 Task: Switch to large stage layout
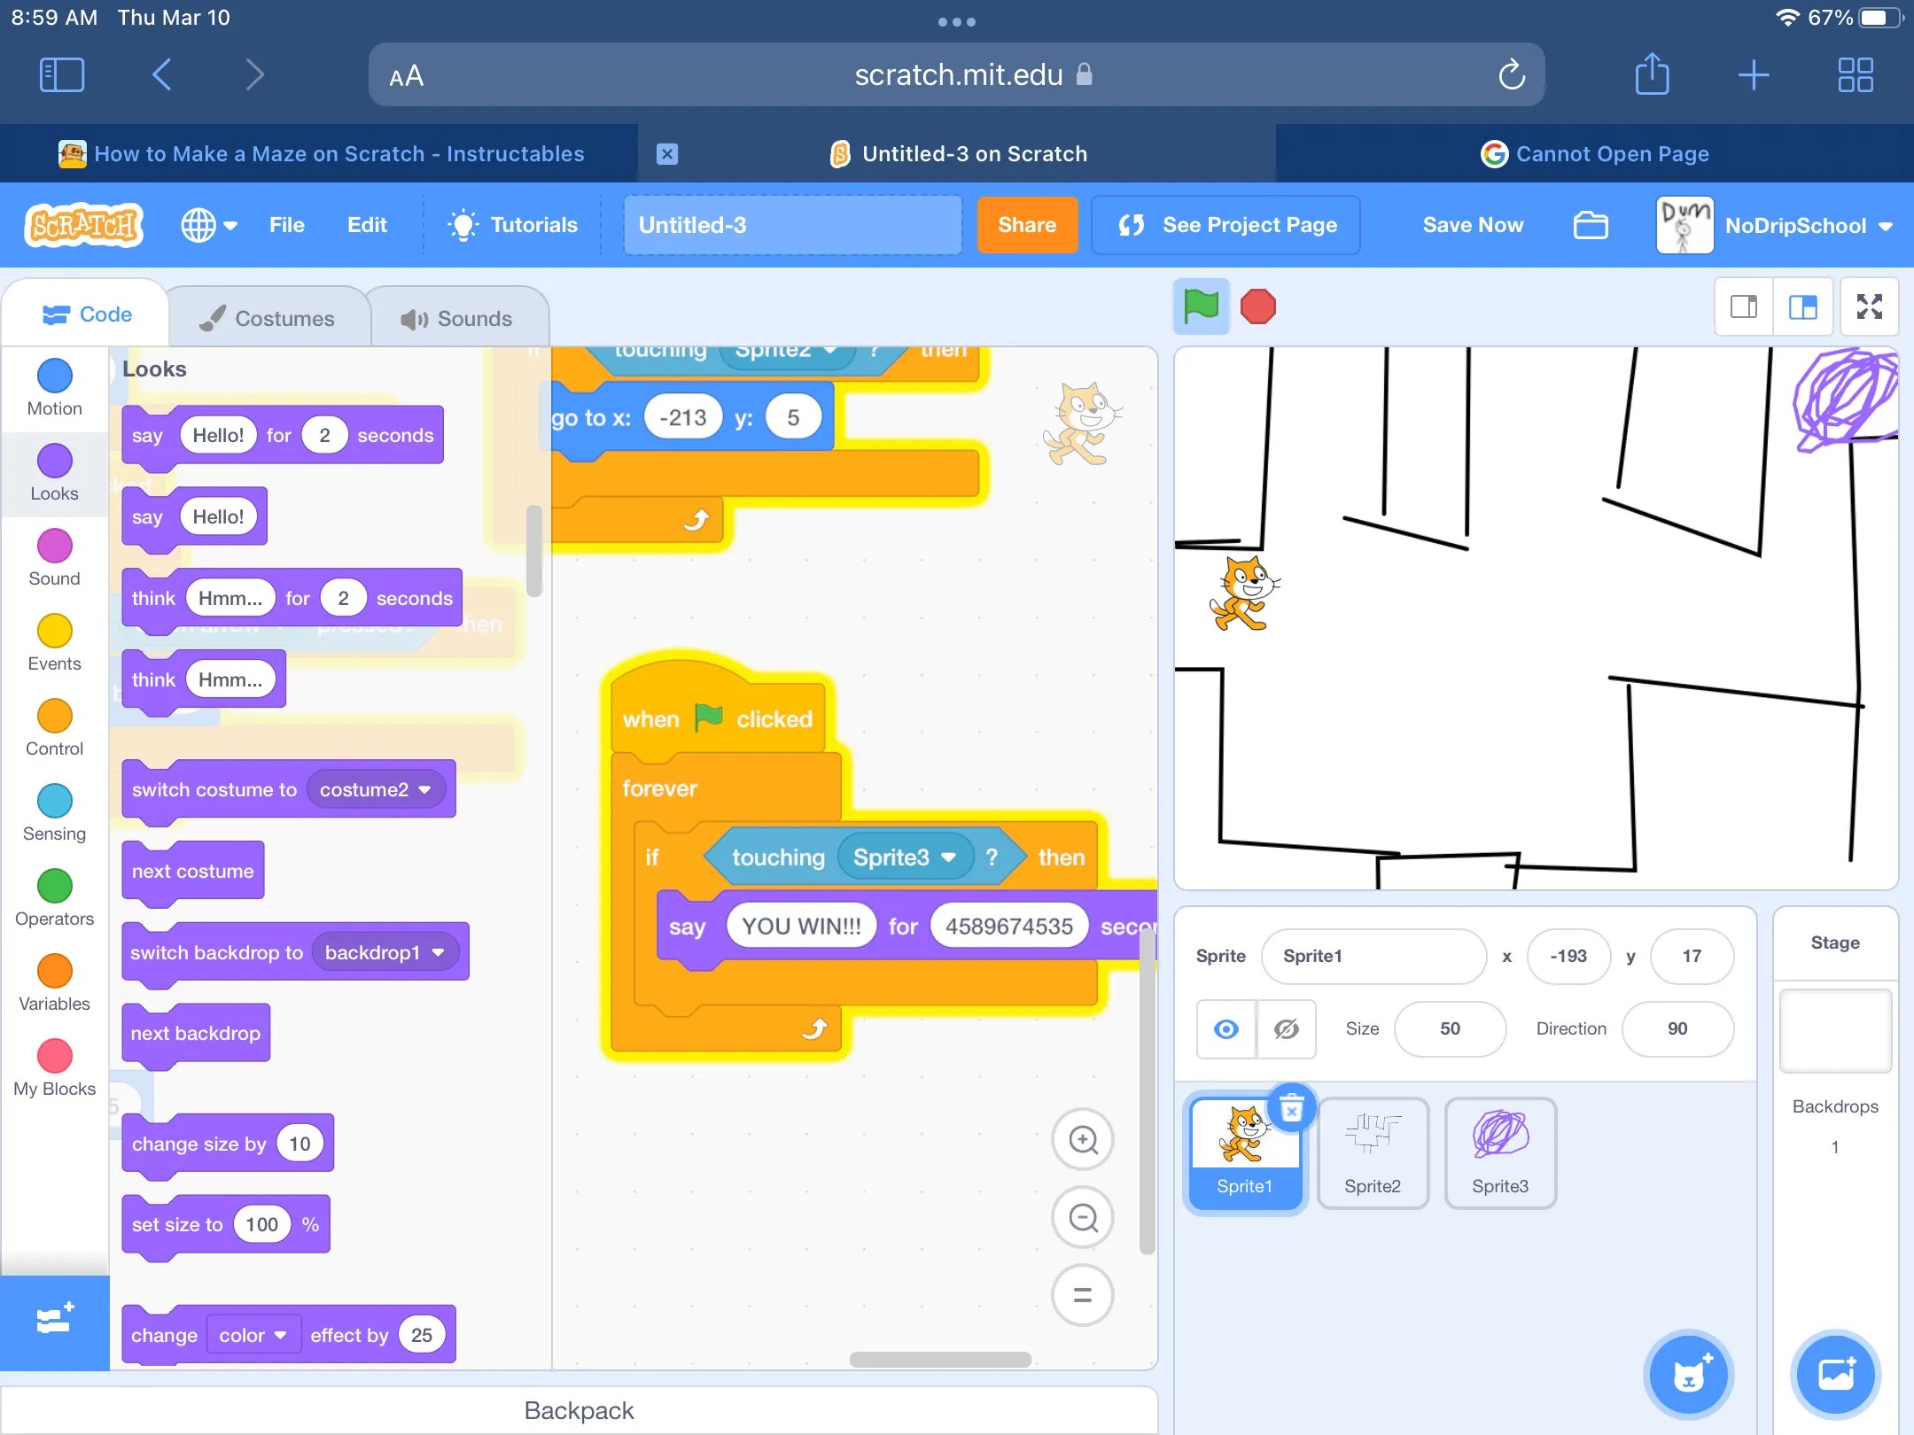1802,306
